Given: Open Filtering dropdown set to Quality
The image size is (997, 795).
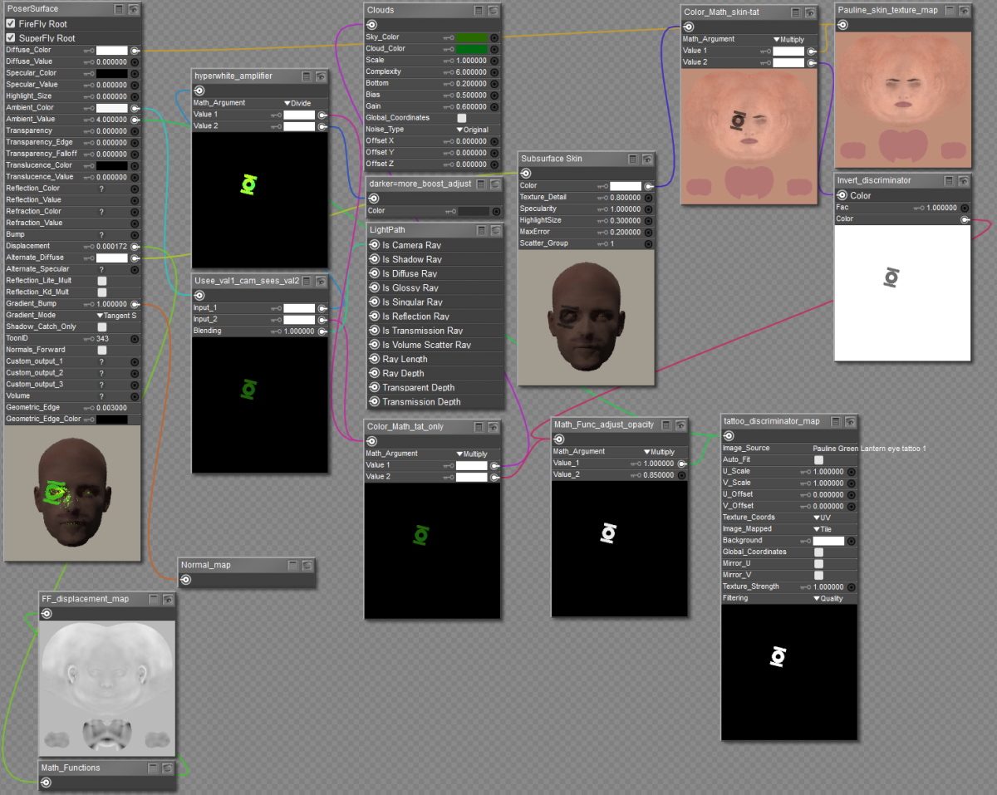Looking at the screenshot, I should coord(828,598).
